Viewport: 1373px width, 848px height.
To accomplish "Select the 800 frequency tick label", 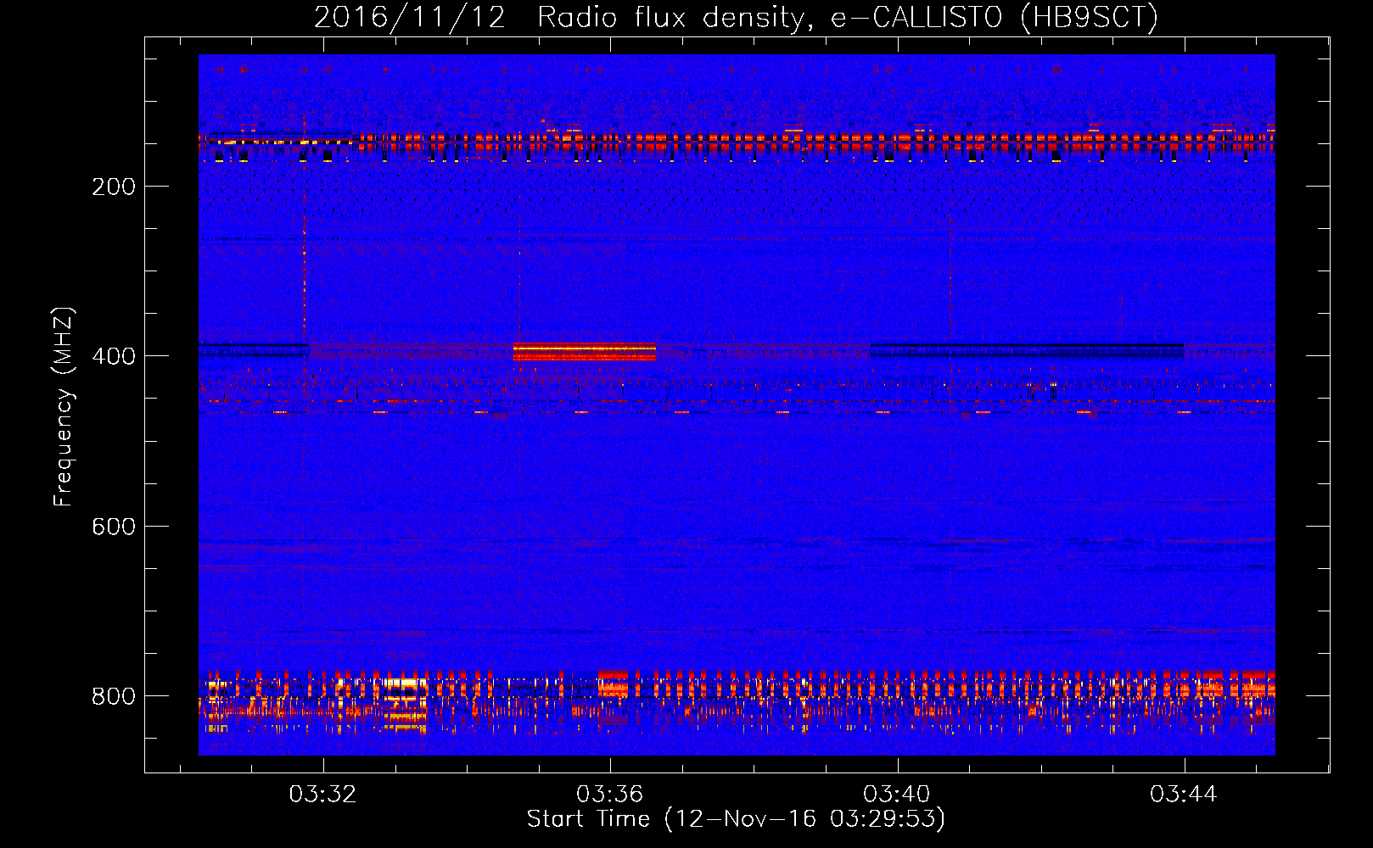I will pyautogui.click(x=114, y=696).
